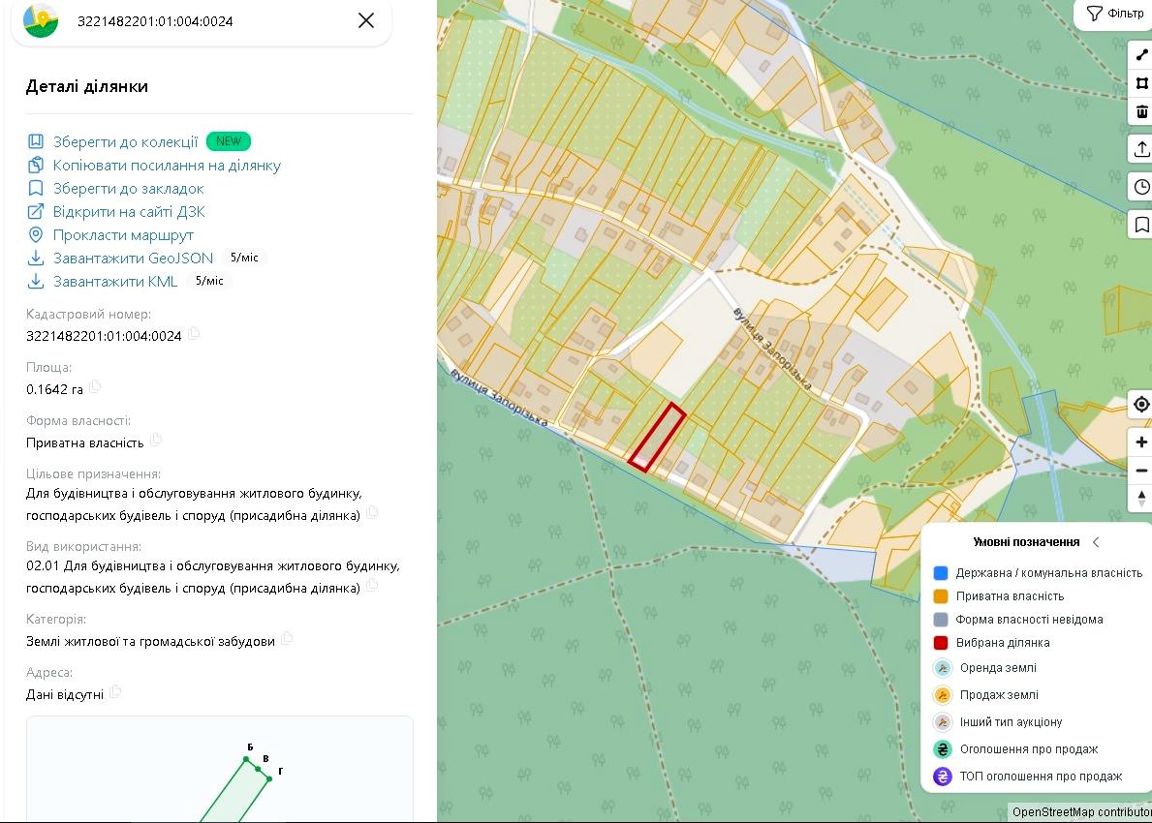Click the red selected parcel on map
1152x823 pixels.
click(x=657, y=437)
